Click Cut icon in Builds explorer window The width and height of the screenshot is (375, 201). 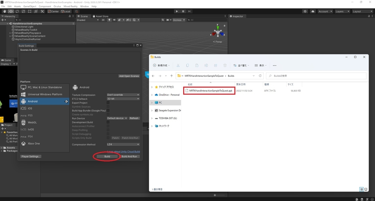(178, 66)
